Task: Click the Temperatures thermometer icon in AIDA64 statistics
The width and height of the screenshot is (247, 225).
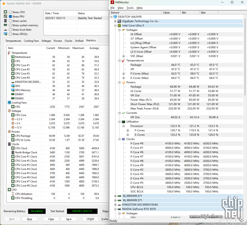Action: pos(9,53)
